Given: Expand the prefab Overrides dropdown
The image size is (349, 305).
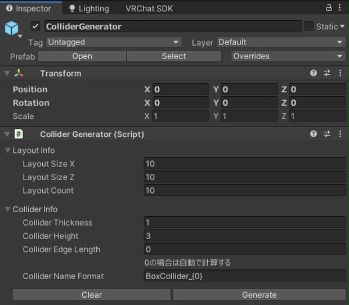Looking at the screenshot, I should click(x=288, y=56).
